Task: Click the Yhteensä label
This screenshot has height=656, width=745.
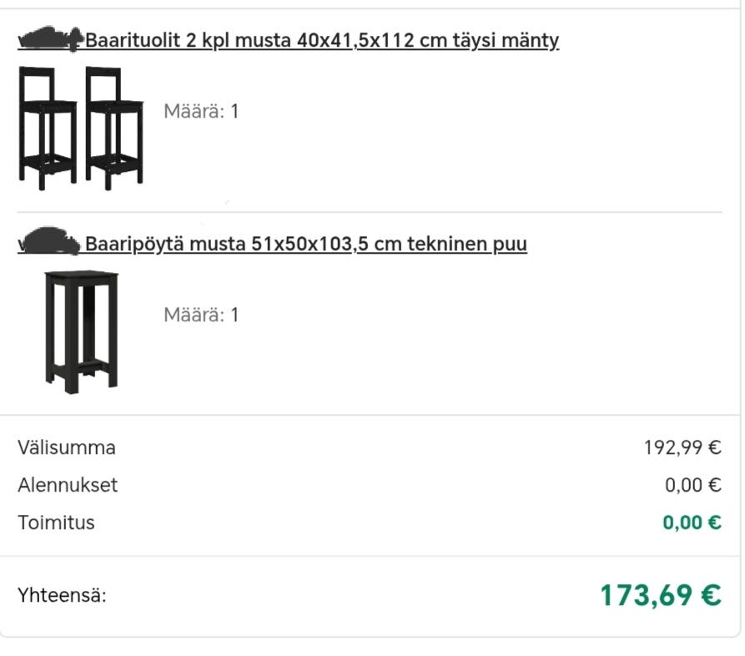Action: click(x=62, y=595)
